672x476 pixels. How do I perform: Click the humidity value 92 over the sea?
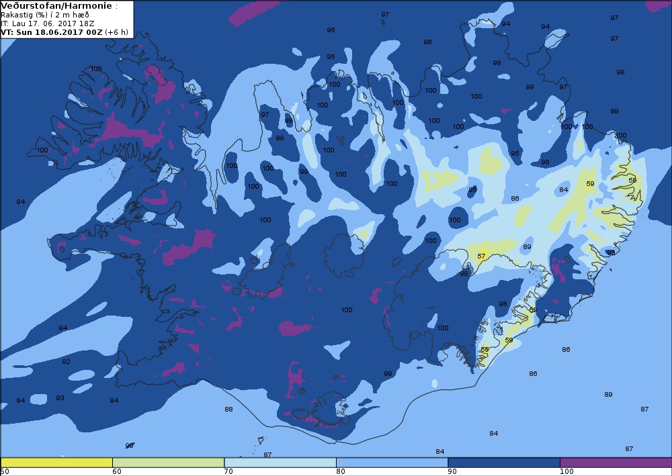pos(66,362)
